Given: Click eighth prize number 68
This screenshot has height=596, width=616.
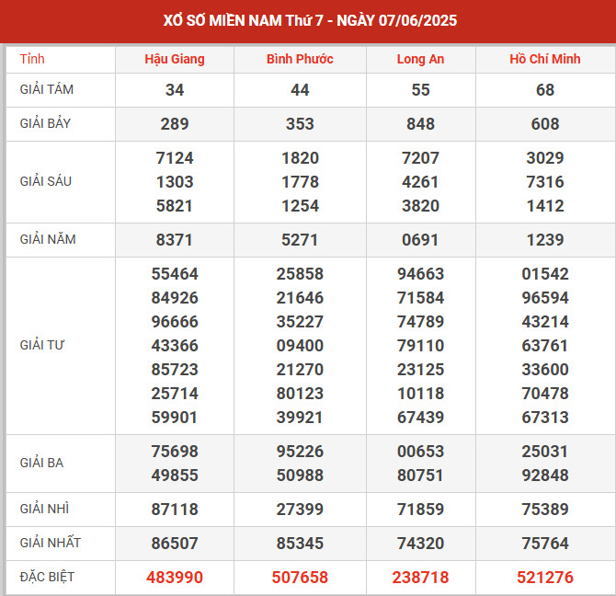Looking at the screenshot, I should pos(545,90).
